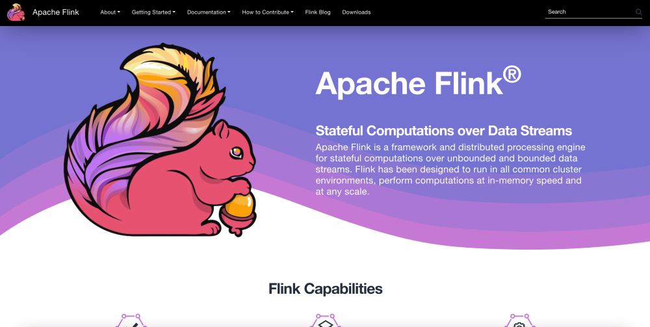
Task: Click the Apache Flink framework description paragraph
Action: (x=450, y=170)
